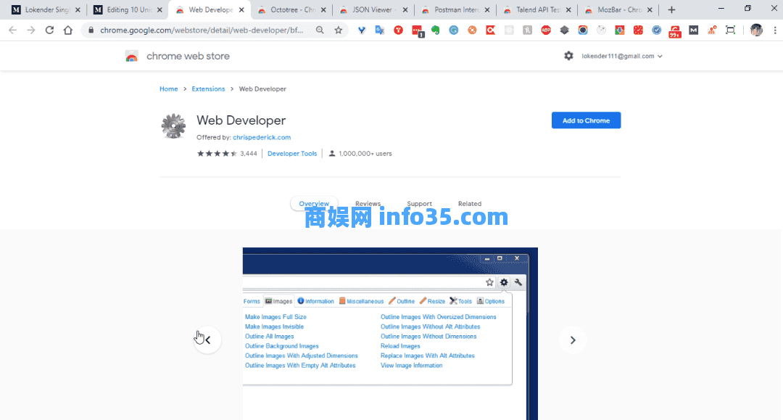783x420 pixels.
Task: Click the fullscreen capture bracket extension icon
Action: (x=730, y=30)
